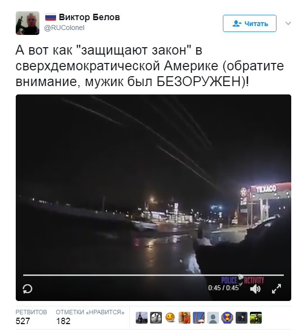306x331 pixels.
Task: Open the default gray silhouette avatar profile
Action: [213, 318]
